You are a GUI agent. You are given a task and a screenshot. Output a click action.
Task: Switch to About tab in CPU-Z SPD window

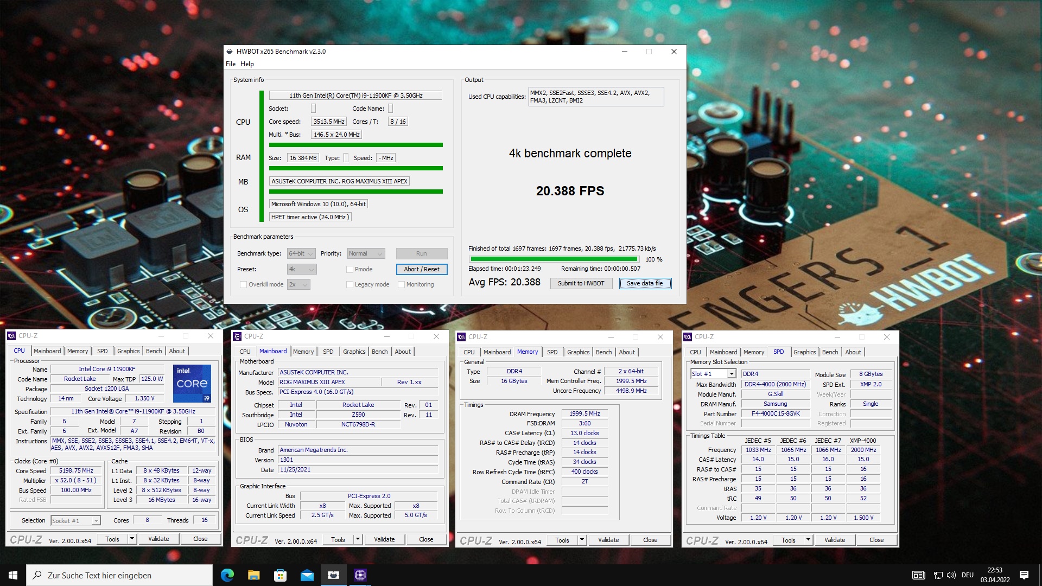853,352
